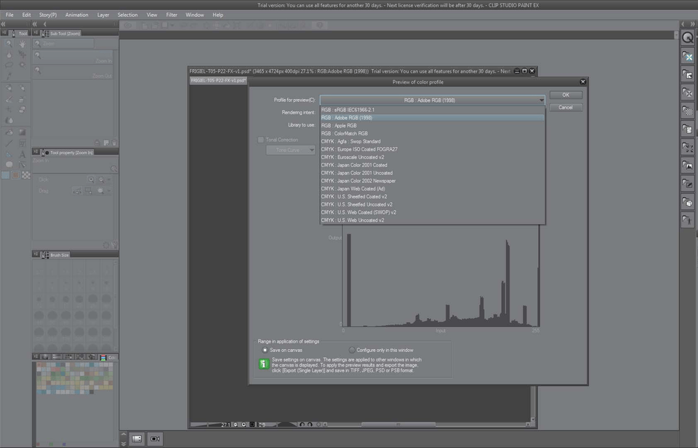Select 'Save on canvas' radio option

coord(265,350)
